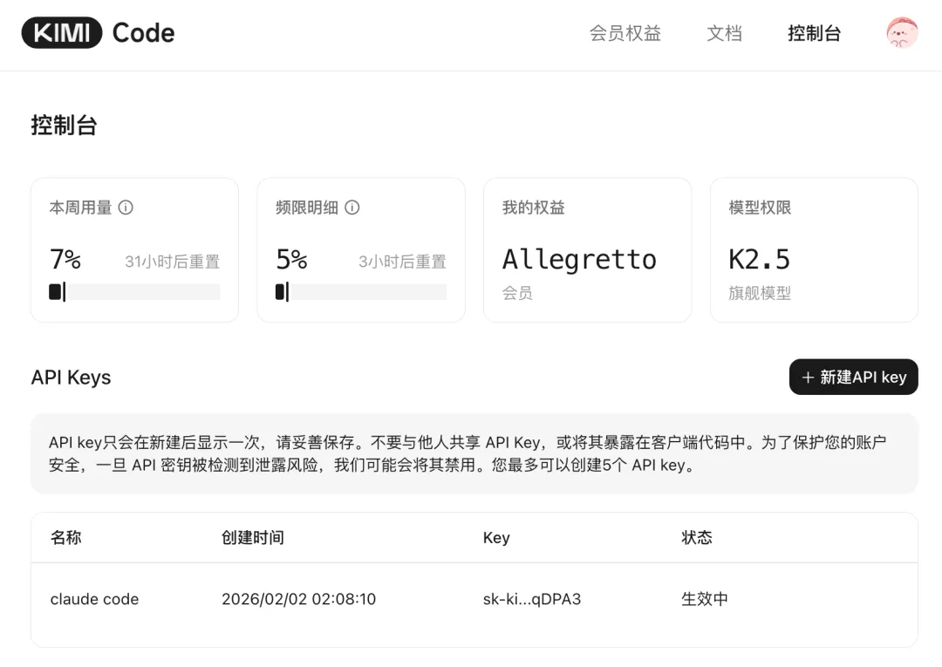Viewport: 942px width, 667px height.
Task: Click the weekly usage 7% progress bar
Action: pos(134,292)
